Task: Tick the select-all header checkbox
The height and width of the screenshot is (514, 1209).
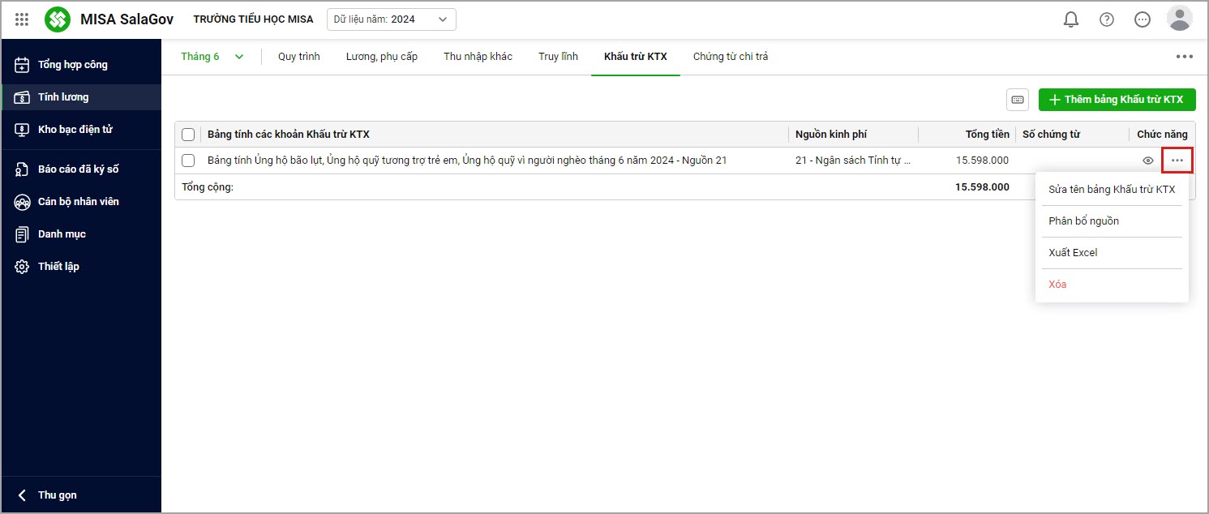Action: pyautogui.click(x=188, y=135)
